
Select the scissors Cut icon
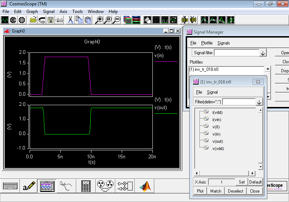pos(70,20)
